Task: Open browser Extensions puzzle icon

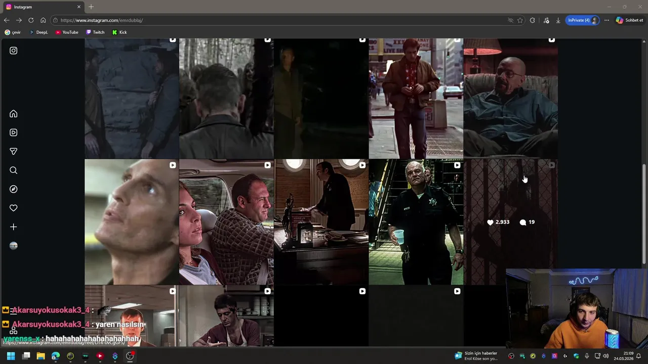Action: pyautogui.click(x=532, y=20)
